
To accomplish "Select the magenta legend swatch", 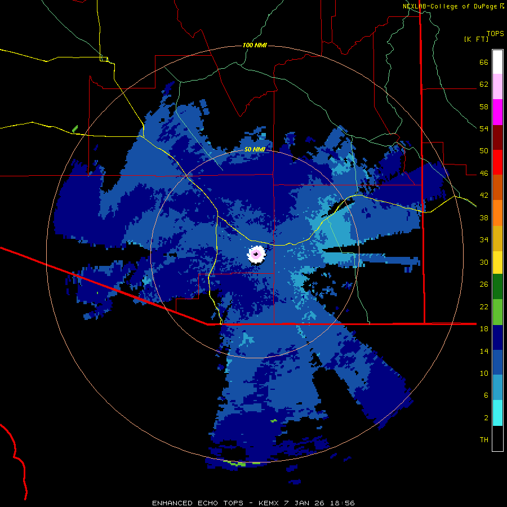I will click(497, 112).
